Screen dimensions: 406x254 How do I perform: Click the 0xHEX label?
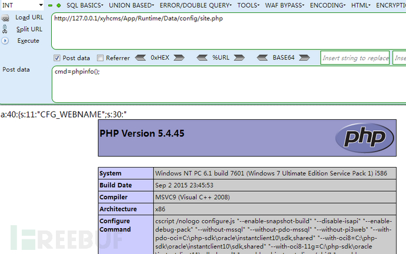pyautogui.click(x=160, y=58)
